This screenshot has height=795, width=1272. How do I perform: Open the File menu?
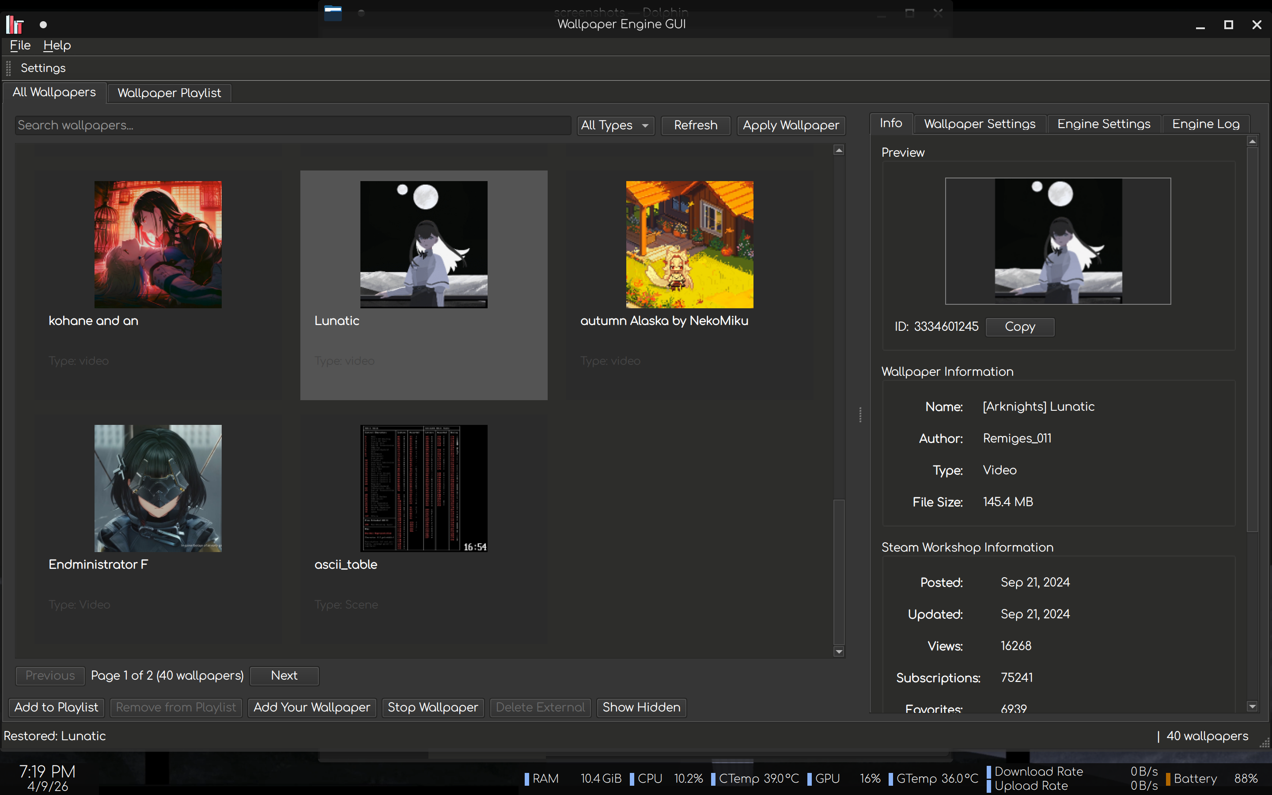coord(20,45)
